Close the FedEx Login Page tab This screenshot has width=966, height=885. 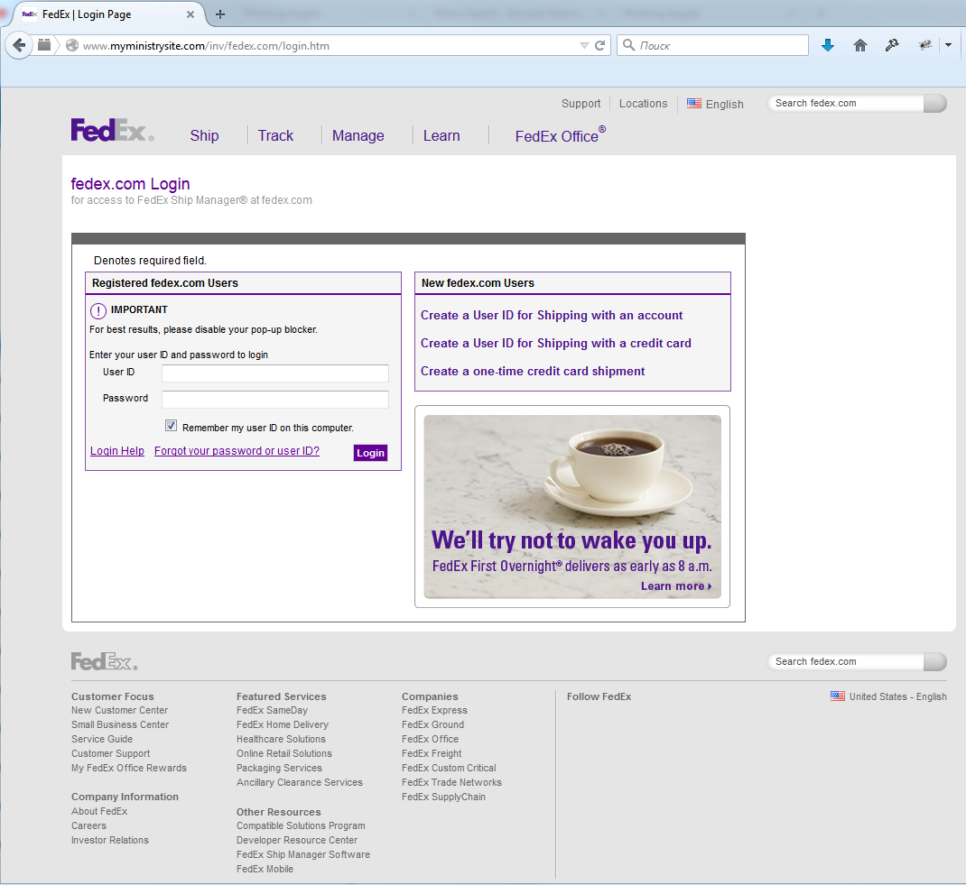190,14
